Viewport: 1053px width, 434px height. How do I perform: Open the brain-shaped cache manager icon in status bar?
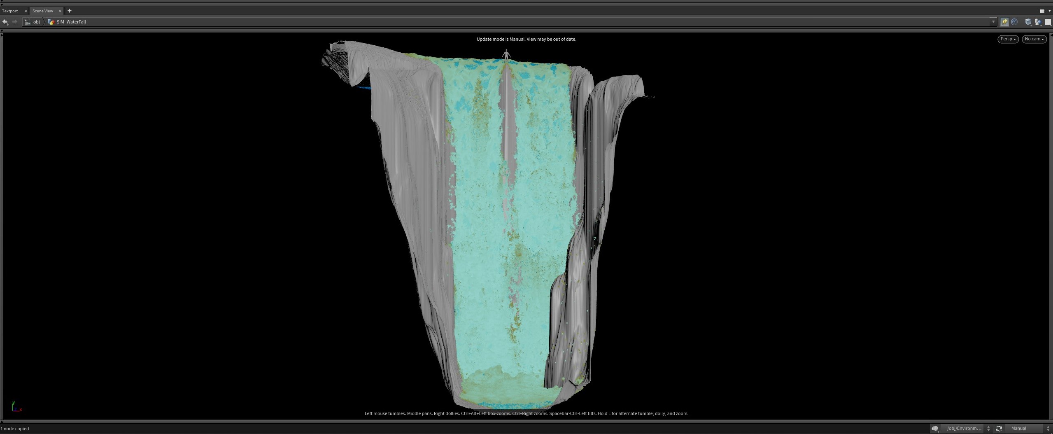click(935, 429)
